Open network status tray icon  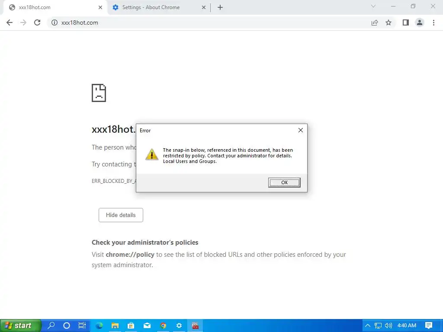point(378,326)
